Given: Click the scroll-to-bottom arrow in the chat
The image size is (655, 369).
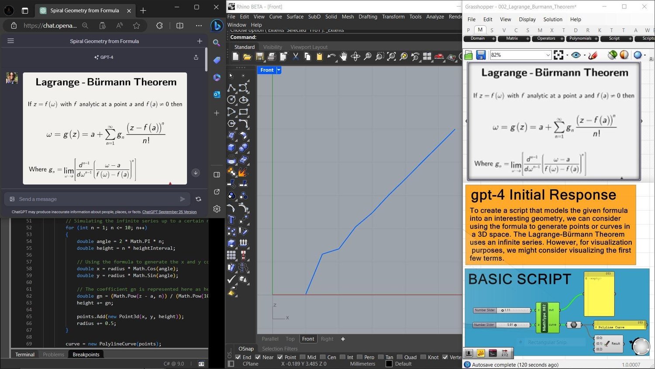Looking at the screenshot, I should [x=196, y=173].
